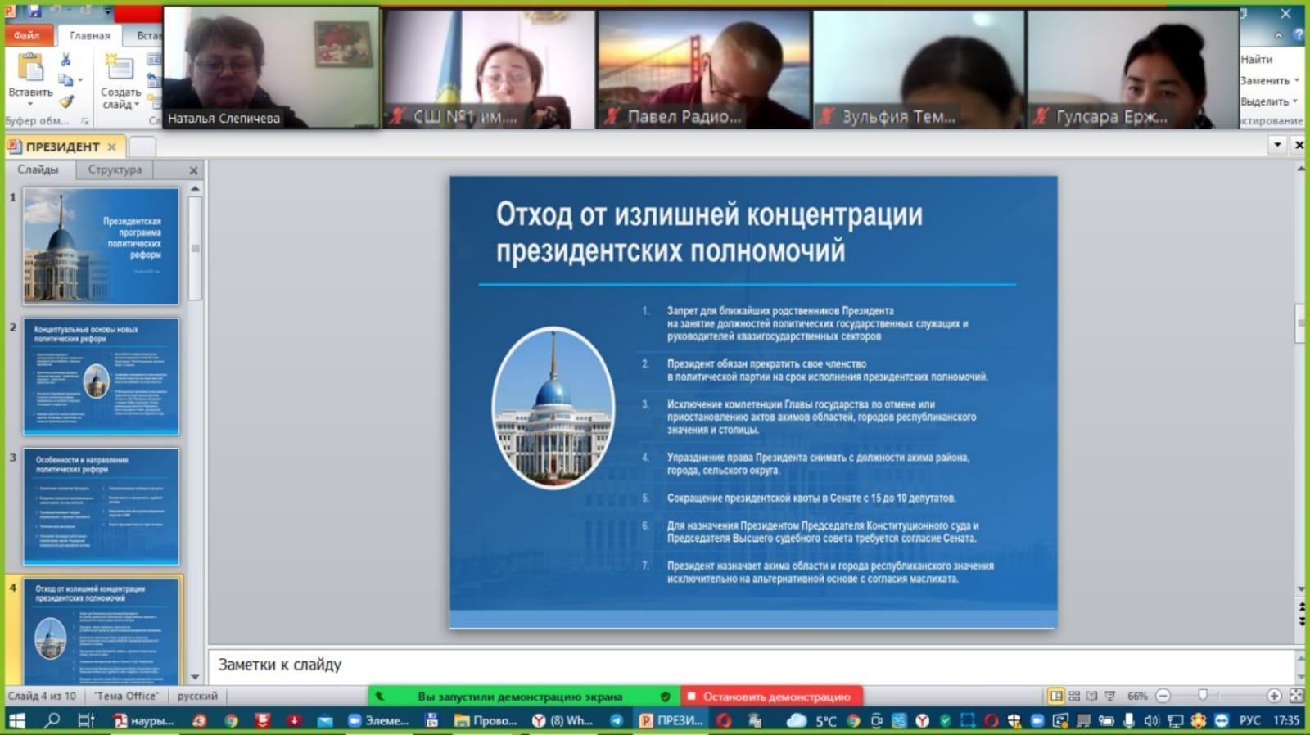The width and height of the screenshot is (1310, 735).
Task: Click the Create slide (Создать слайд) icon
Action: point(120,68)
